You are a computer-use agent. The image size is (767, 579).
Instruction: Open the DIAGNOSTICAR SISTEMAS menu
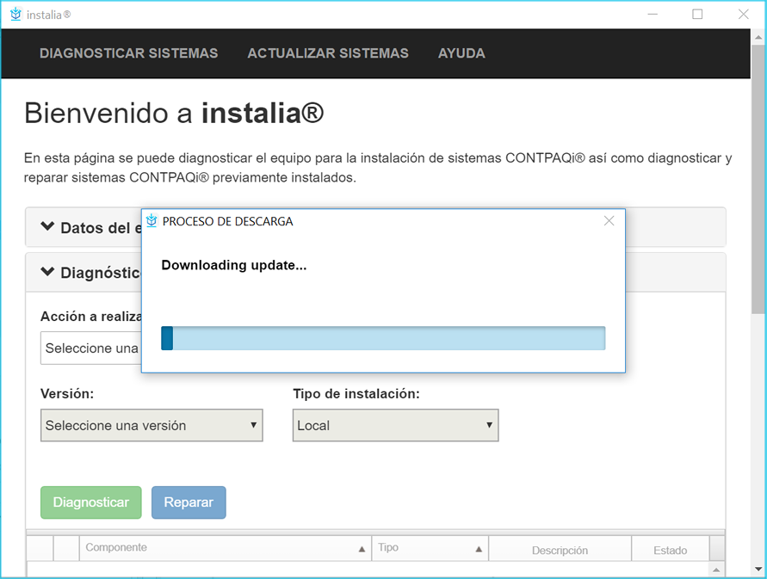coord(128,53)
